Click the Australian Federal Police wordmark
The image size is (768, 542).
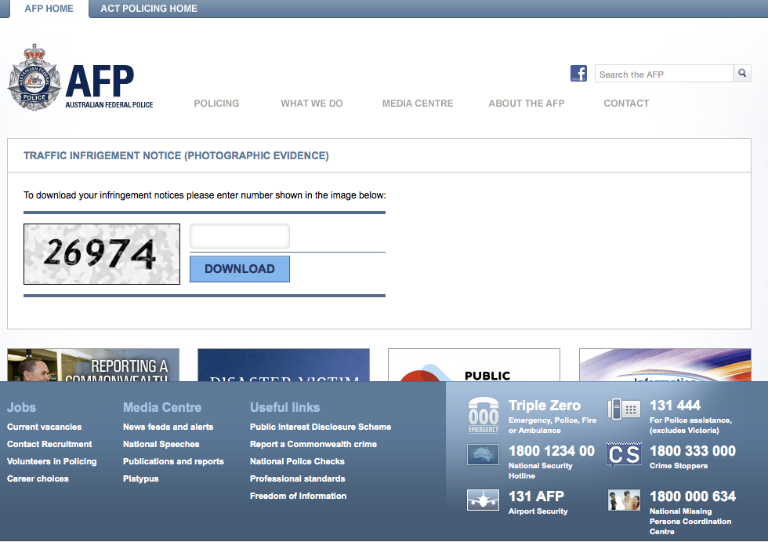click(x=109, y=105)
